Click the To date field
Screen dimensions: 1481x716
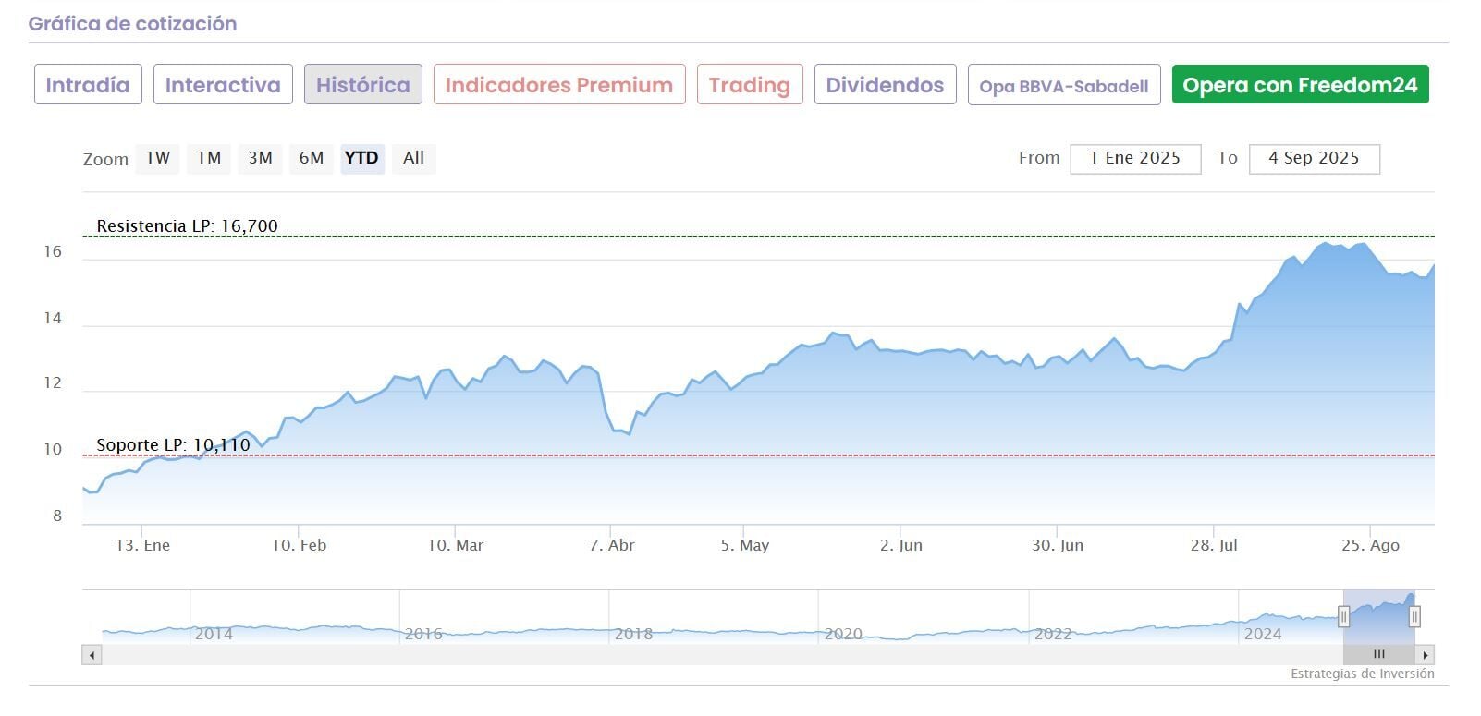(x=1314, y=158)
